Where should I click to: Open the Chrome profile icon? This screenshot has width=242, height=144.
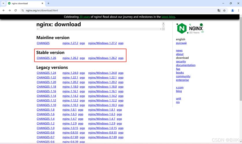[x=232, y=10]
